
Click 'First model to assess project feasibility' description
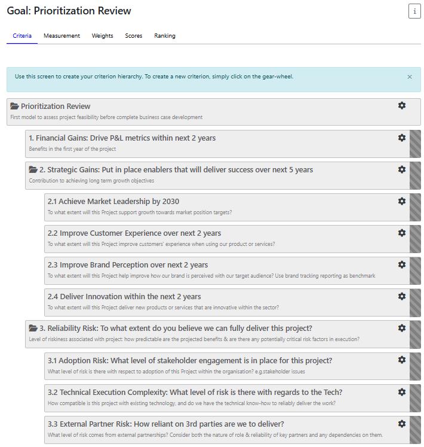click(106, 117)
